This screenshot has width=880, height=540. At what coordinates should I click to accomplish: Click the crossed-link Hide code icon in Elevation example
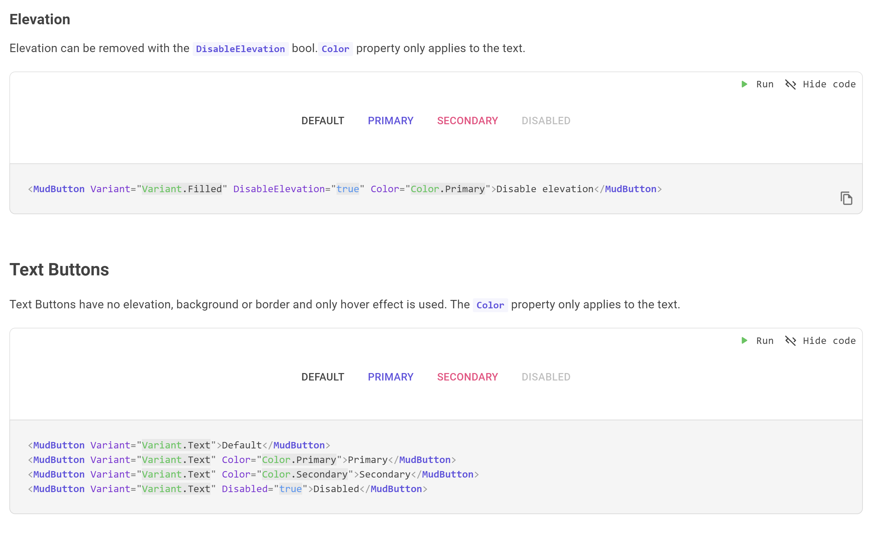pos(790,84)
